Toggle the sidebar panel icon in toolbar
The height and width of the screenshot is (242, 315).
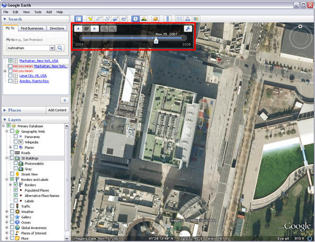[x=78, y=19]
